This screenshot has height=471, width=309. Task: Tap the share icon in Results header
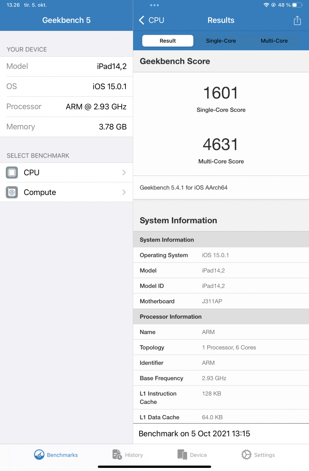[x=297, y=20]
